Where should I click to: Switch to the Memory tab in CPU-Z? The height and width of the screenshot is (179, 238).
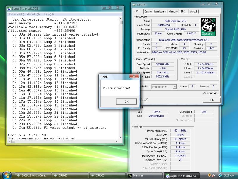click(x=173, y=11)
